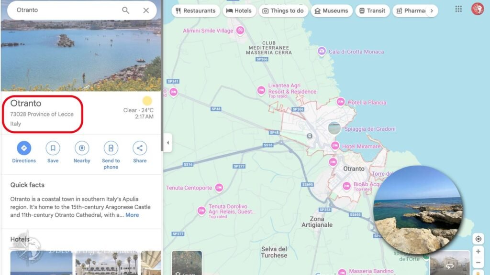Select the Restaurants filter chip
490x275 pixels.
[196, 11]
